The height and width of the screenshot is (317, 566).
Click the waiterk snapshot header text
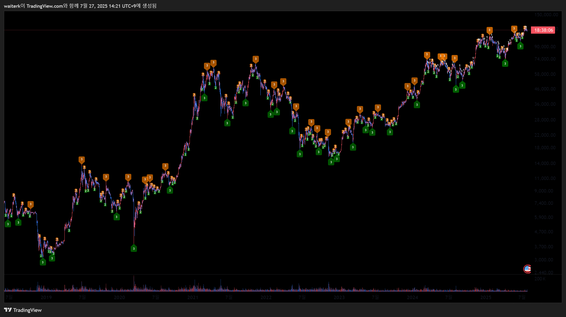point(80,6)
